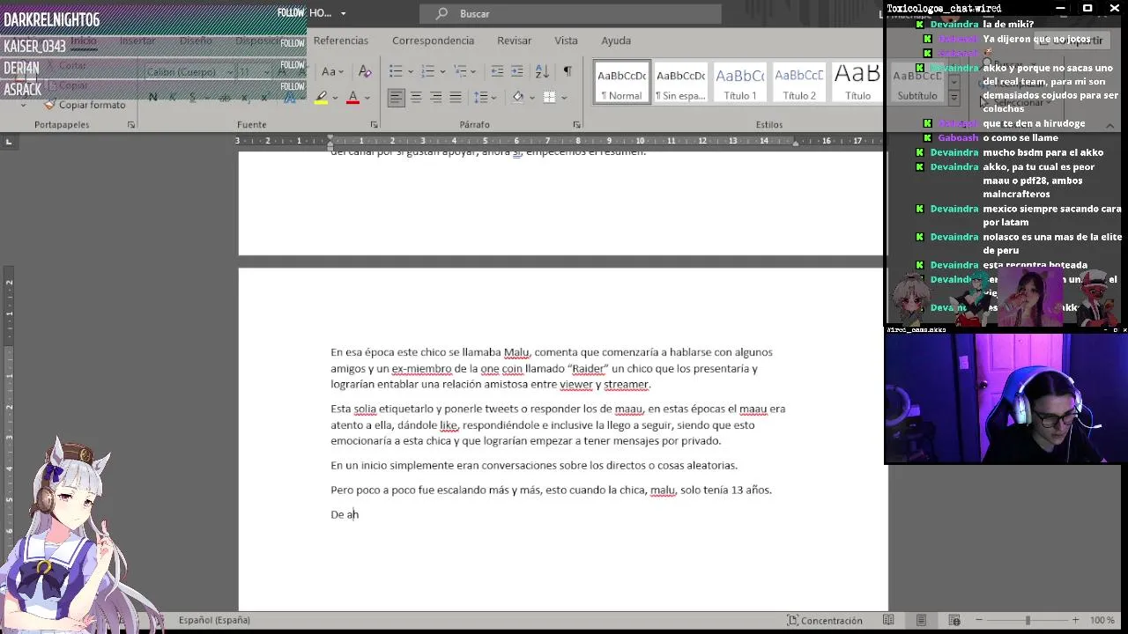Click the zoom in plus button
1128x634 pixels.
point(1075,620)
